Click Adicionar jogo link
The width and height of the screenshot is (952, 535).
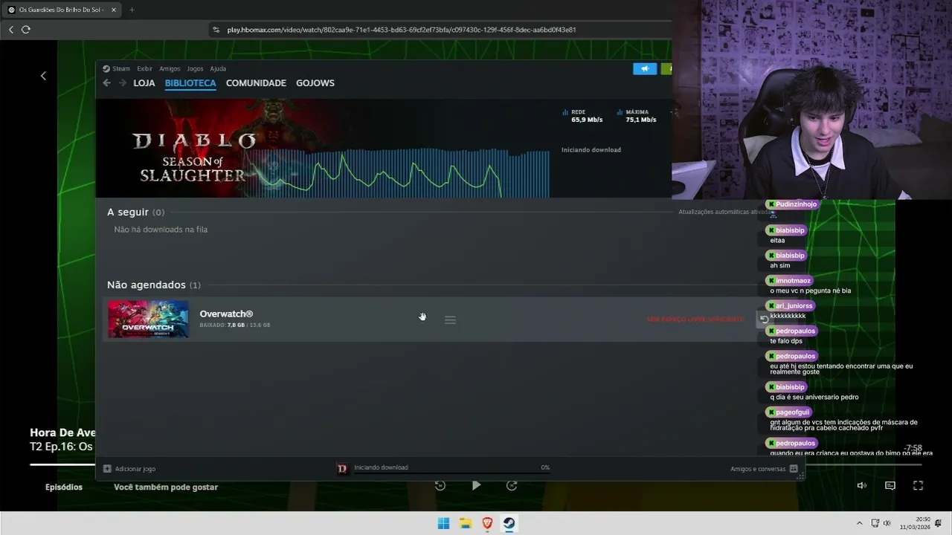coord(135,469)
